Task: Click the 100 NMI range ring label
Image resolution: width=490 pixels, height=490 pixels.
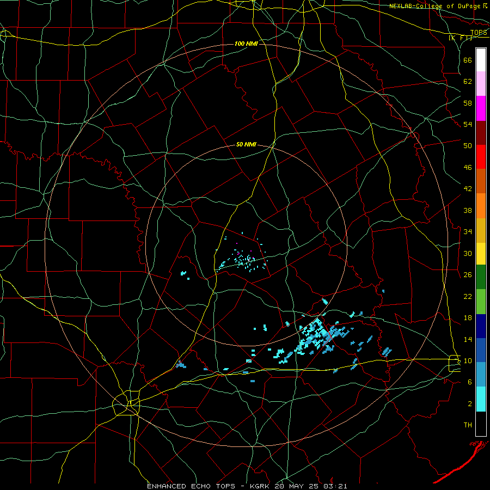Action: tap(246, 44)
